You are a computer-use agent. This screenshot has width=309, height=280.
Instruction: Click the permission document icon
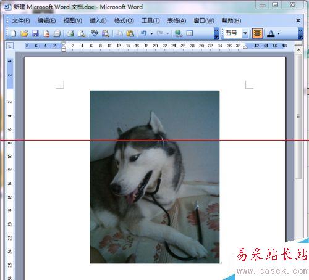pos(46,33)
